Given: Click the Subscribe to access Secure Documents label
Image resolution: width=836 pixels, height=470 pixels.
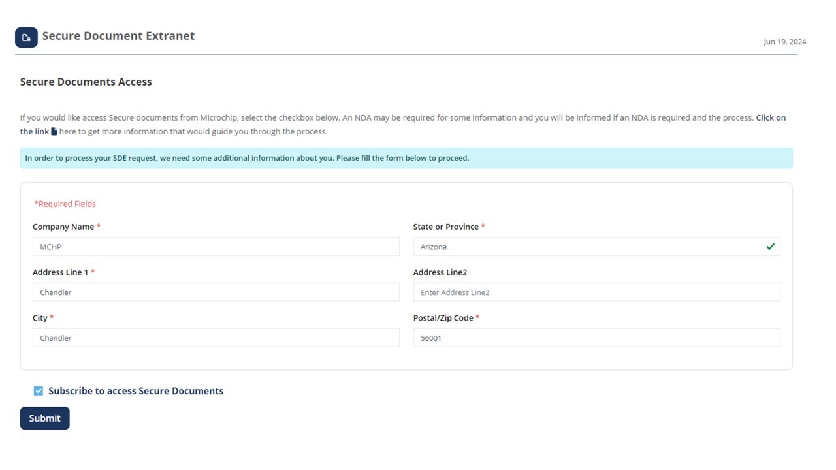Looking at the screenshot, I should [x=136, y=390].
